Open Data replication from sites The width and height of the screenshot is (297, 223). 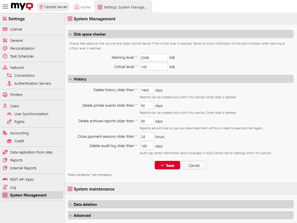(x=32, y=152)
